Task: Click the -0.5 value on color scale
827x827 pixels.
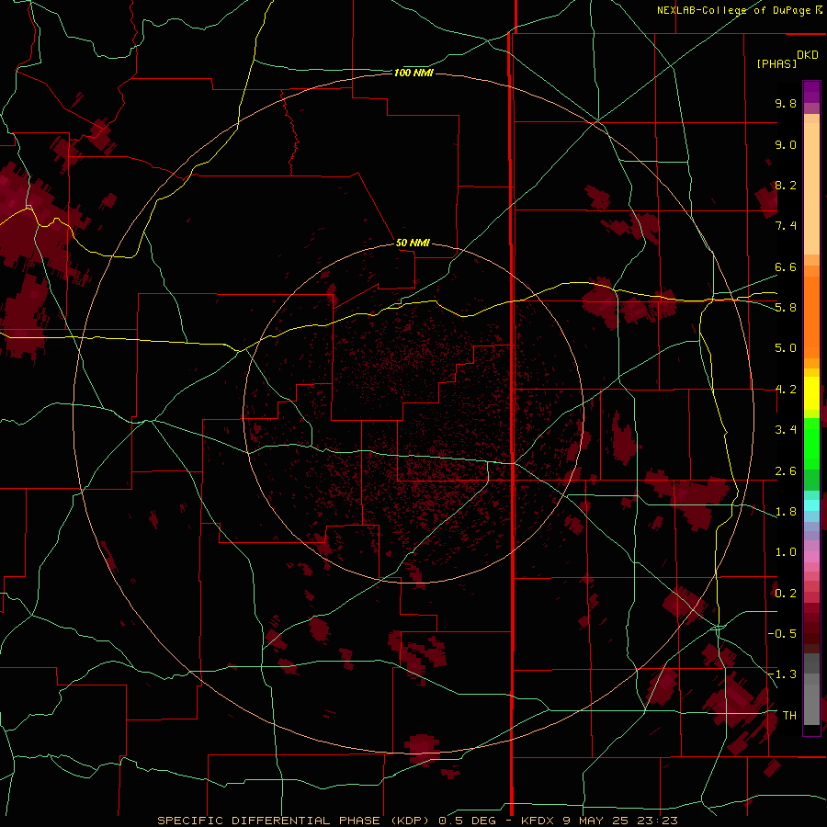Action: (782, 634)
